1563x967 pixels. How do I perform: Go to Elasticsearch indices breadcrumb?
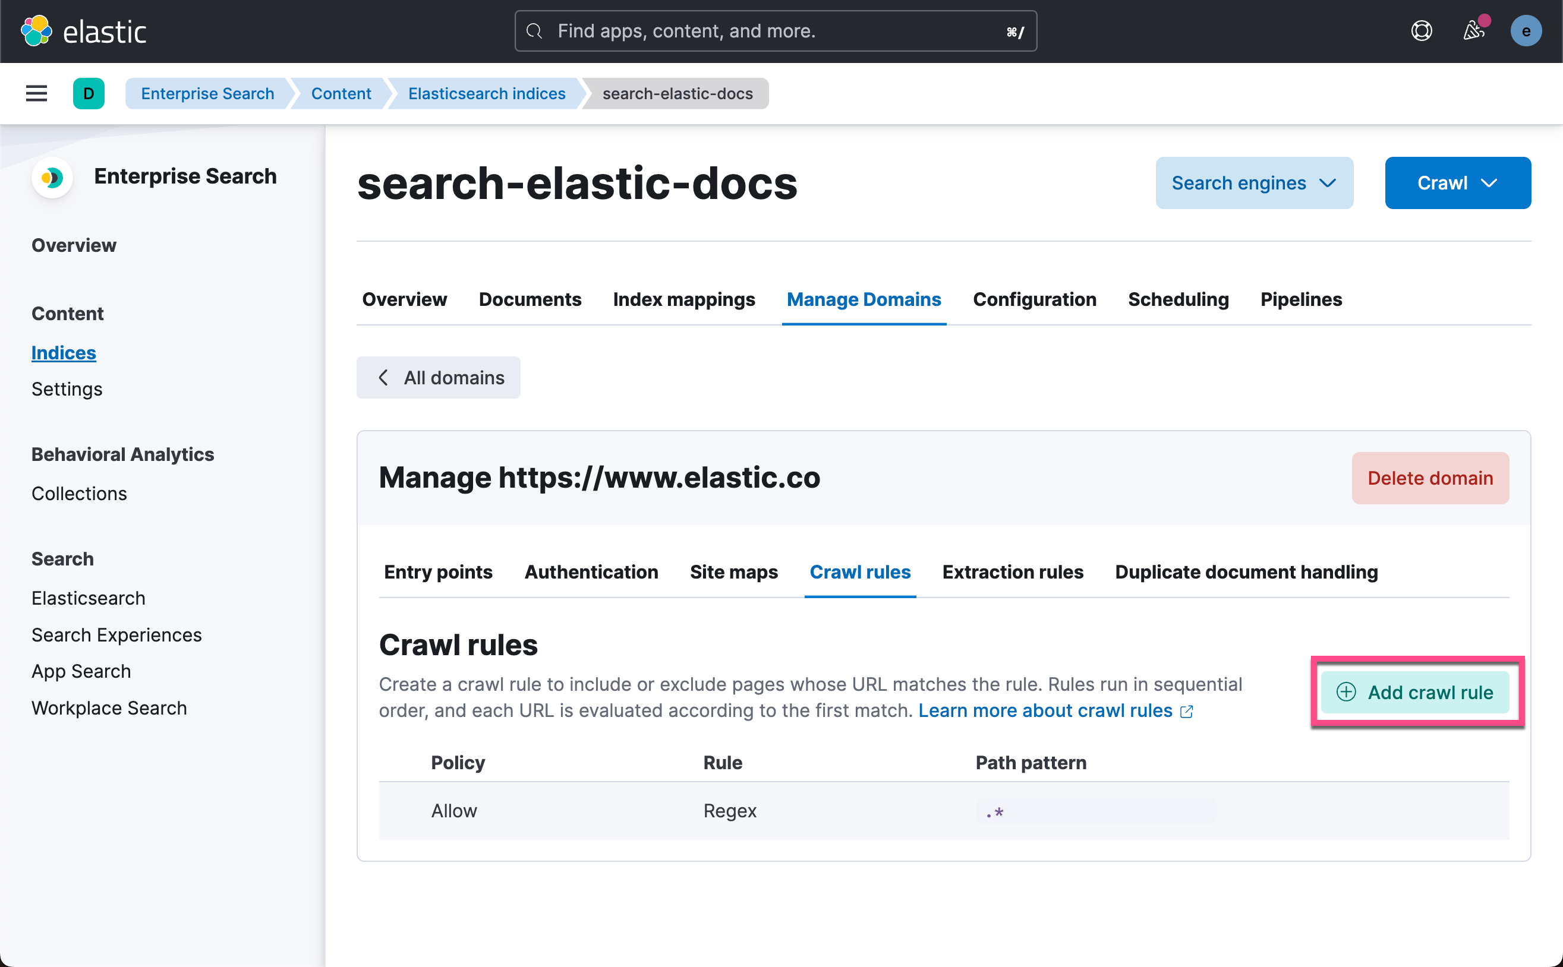(x=486, y=93)
